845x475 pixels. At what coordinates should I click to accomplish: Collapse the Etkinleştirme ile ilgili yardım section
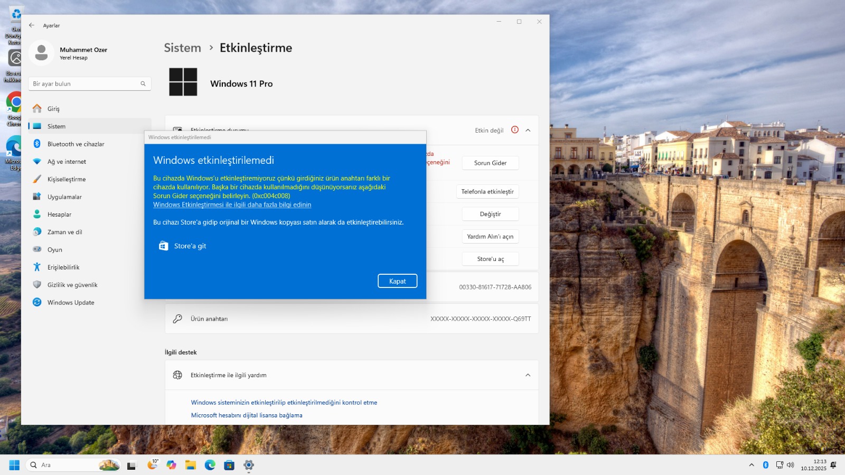point(528,375)
